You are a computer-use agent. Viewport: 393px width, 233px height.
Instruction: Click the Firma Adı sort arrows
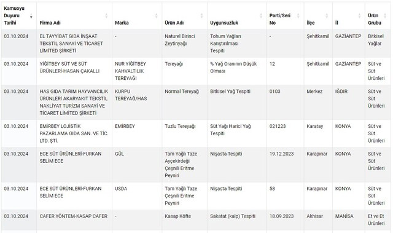click(106, 16)
